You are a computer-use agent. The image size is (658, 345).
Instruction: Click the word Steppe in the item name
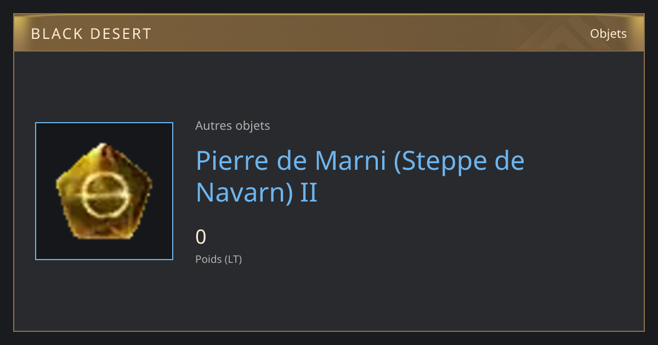(x=436, y=161)
